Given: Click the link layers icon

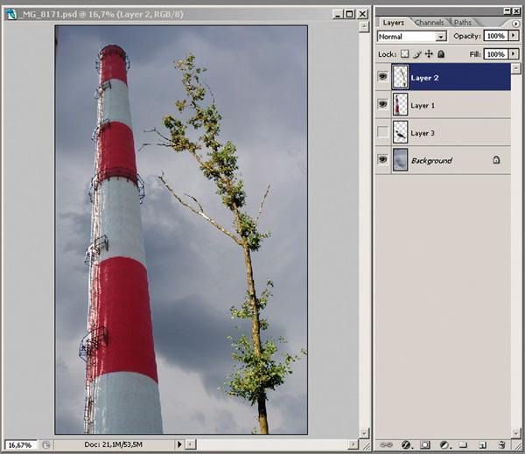Looking at the screenshot, I should pos(385,444).
